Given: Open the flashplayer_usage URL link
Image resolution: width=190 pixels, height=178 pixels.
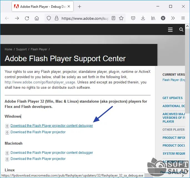Looking at the screenshot, I should point(40,82).
